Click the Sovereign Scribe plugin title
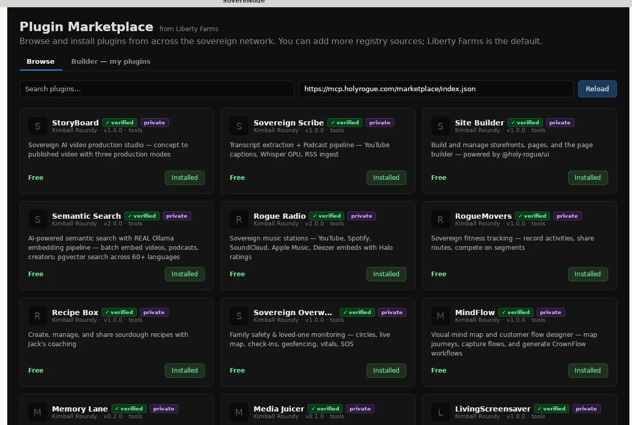Image resolution: width=632 pixels, height=425 pixels. [289, 123]
